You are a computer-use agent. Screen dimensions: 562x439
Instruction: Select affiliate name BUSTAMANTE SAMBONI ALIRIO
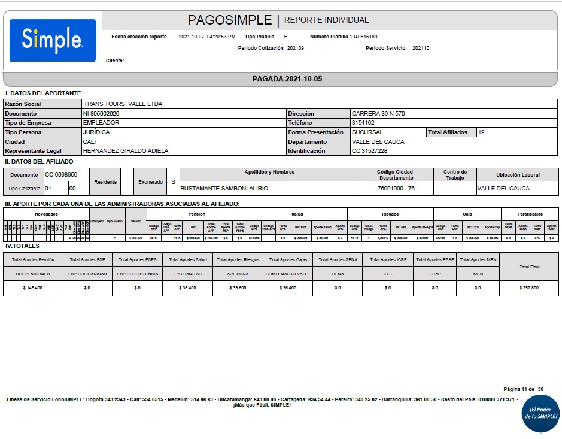point(224,189)
